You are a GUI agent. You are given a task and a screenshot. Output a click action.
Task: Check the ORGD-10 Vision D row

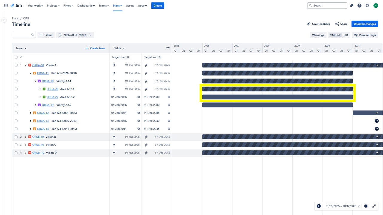[16, 153]
